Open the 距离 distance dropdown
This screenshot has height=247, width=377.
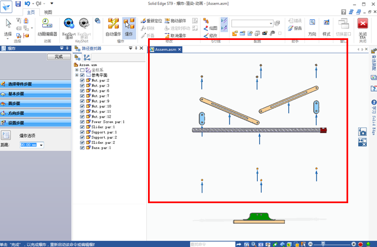(x=42, y=145)
